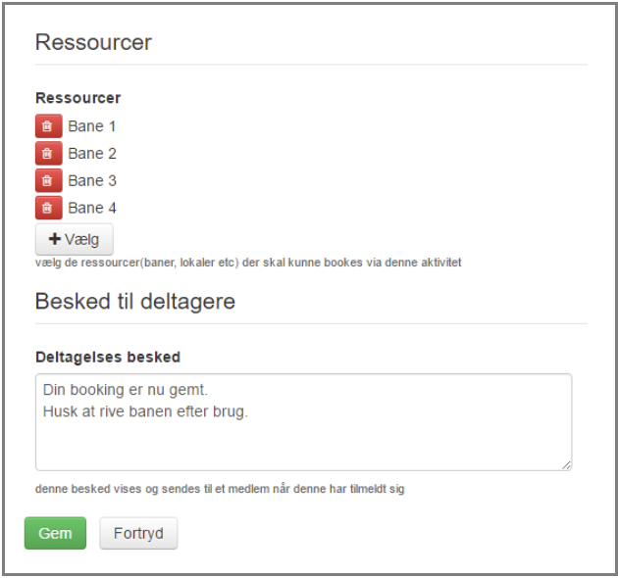
Task: Save the form with the green Gem button
Action: [55, 533]
